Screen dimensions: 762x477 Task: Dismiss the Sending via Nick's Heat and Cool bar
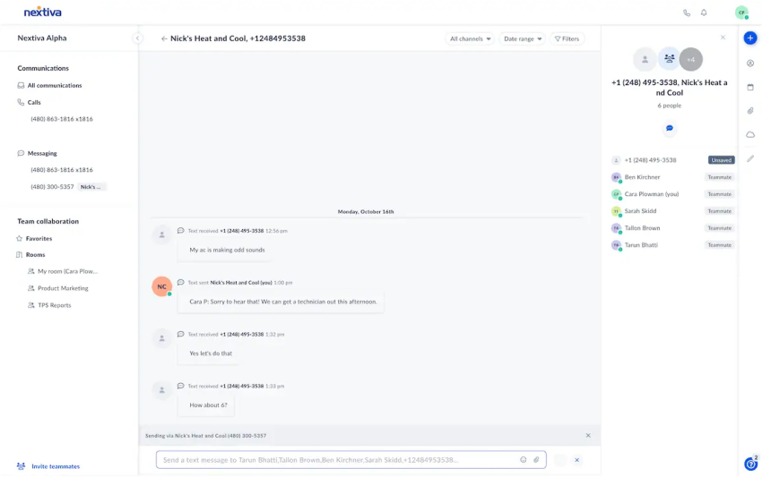click(x=588, y=436)
